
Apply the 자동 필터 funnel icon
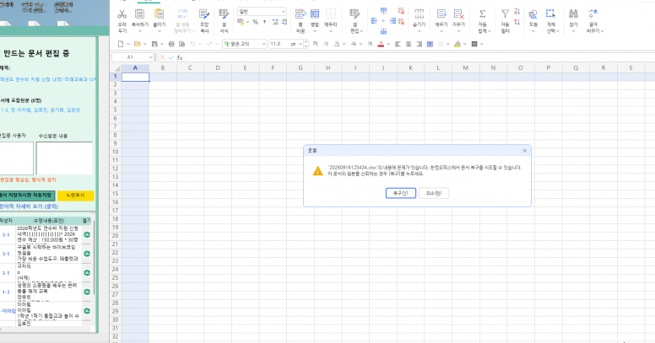point(505,14)
